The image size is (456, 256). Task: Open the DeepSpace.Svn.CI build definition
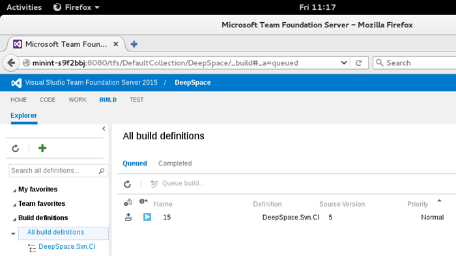[67, 246]
